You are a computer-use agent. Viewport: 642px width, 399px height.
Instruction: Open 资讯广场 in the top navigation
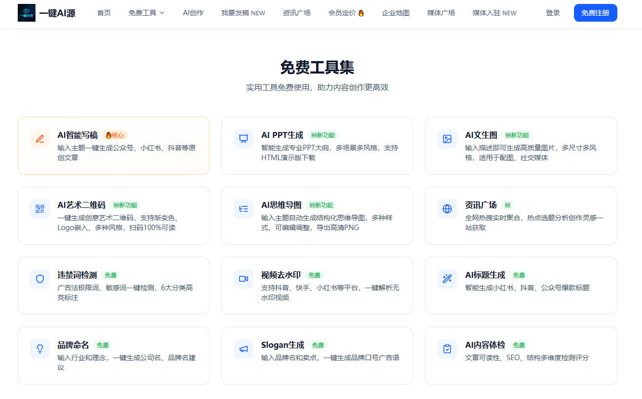[297, 13]
